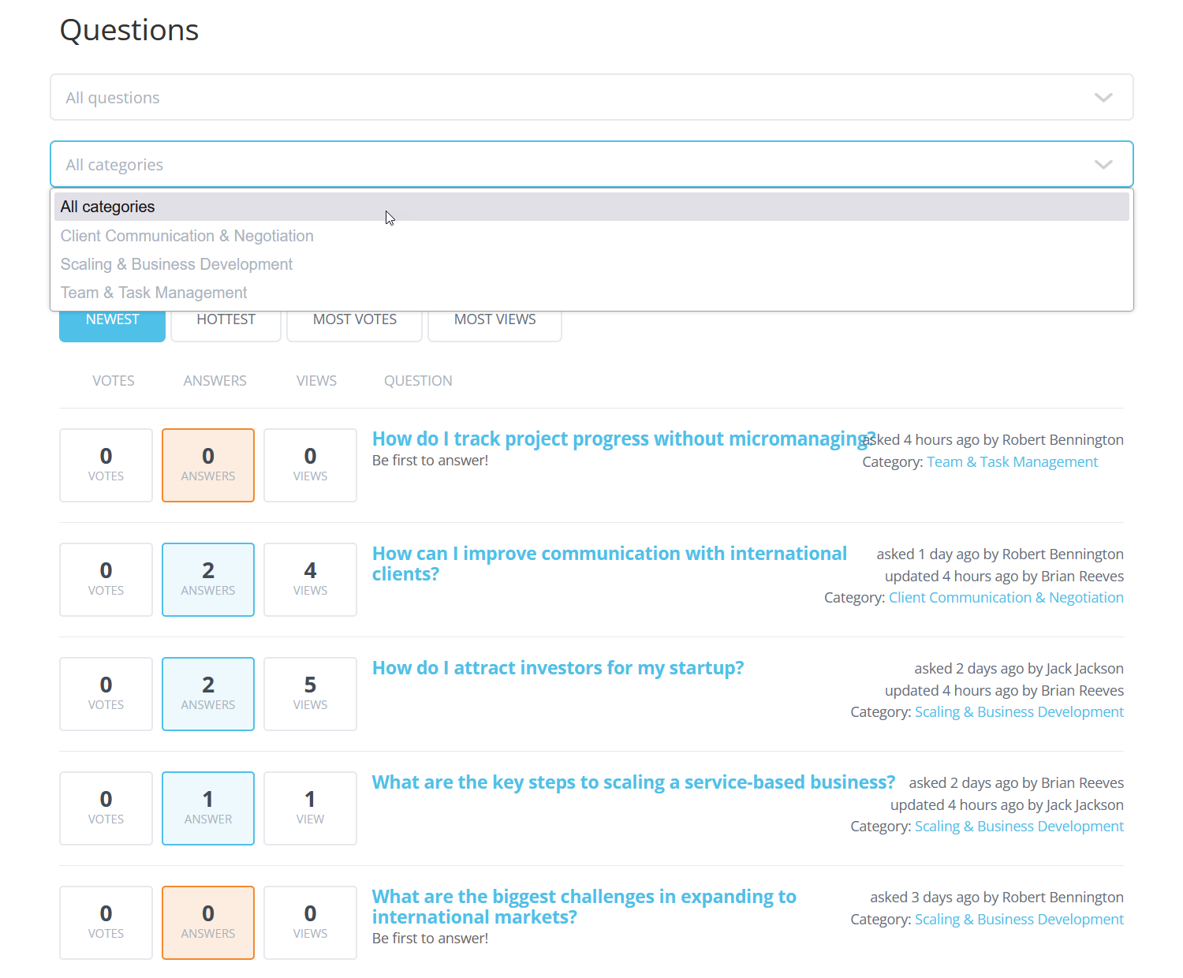
Task: Open the All questions dropdown
Action: [x=591, y=97]
